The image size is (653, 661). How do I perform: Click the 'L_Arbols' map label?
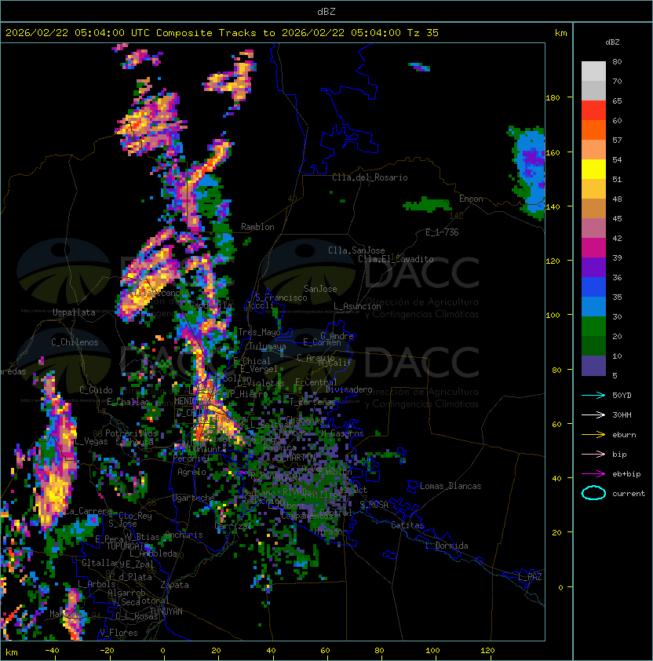click(x=97, y=584)
